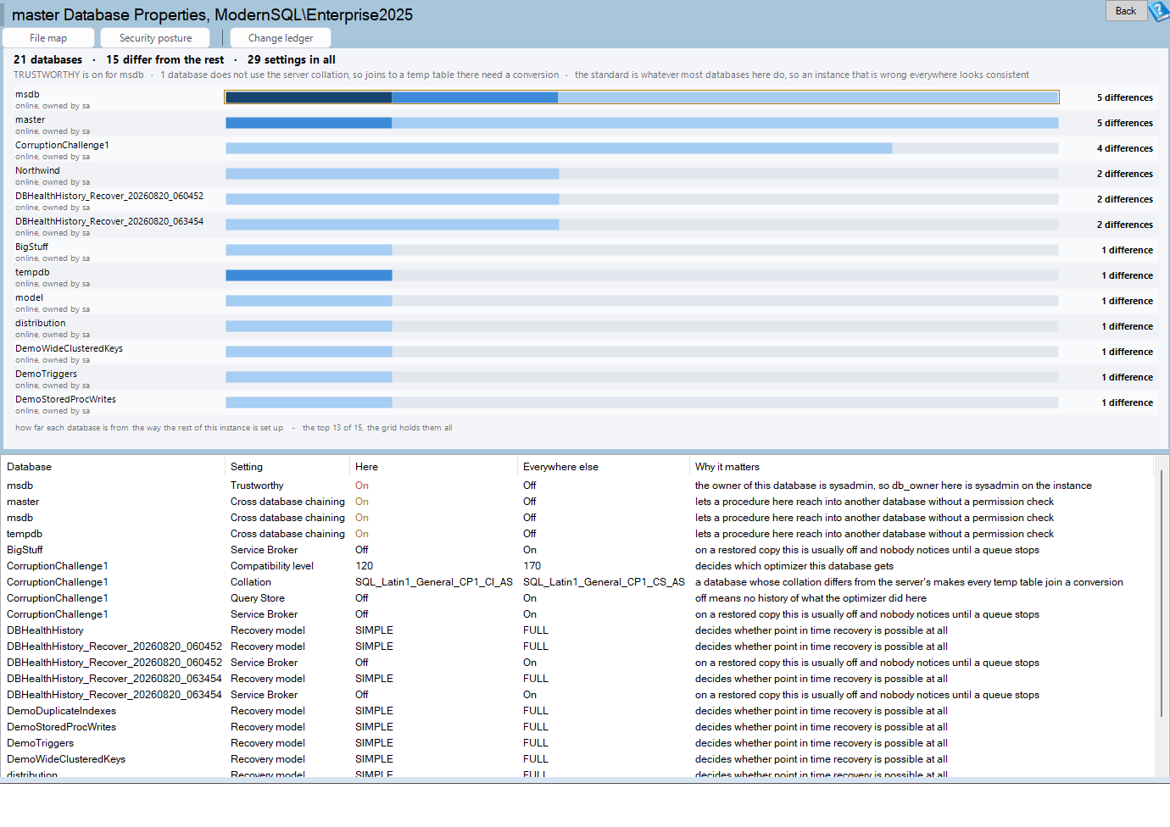Select master's Cross database chaining cell
Viewport: 1170px width, 827px height.
click(x=287, y=502)
